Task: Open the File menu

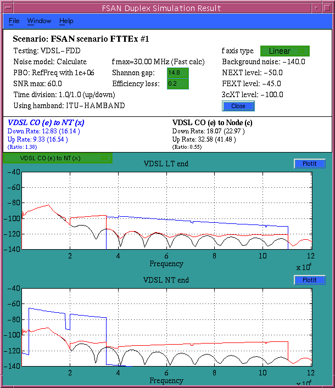Action: 14,21
